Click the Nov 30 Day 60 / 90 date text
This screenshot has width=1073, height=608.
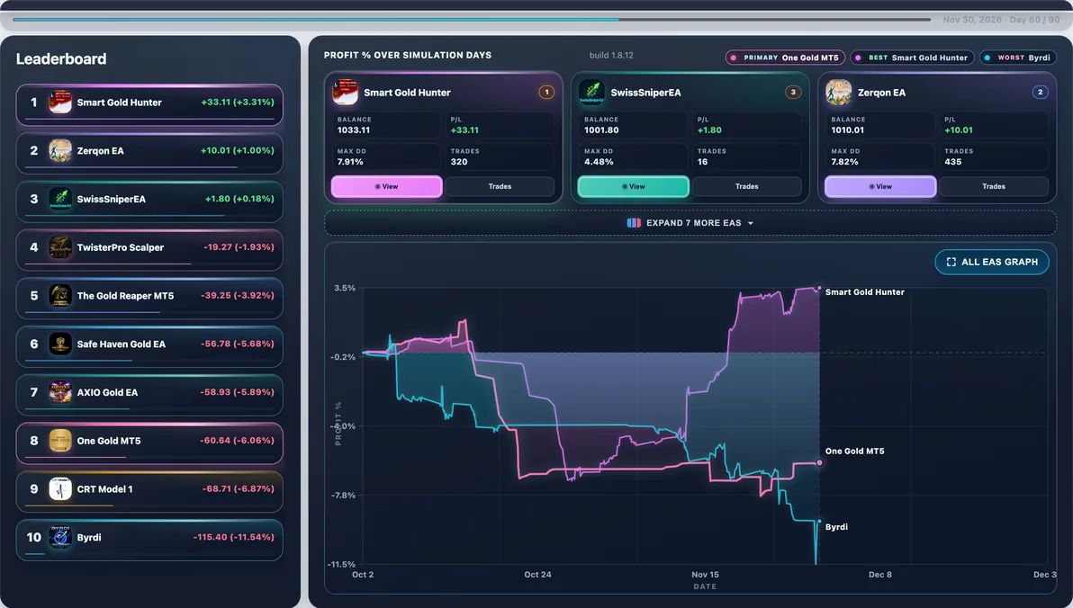(1001, 20)
